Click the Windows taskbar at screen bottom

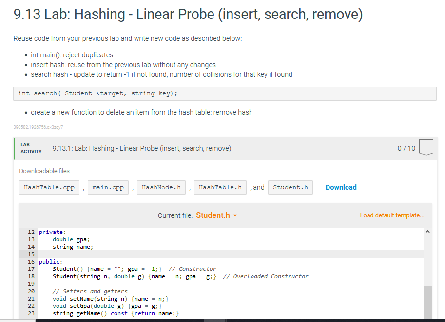click(x=222, y=320)
